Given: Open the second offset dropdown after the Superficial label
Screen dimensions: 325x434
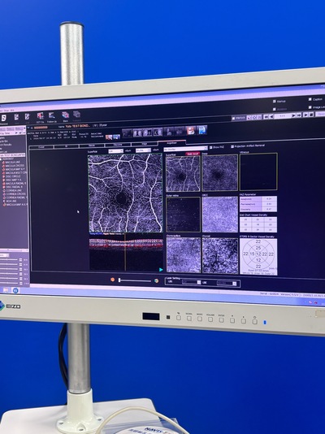Looking at the screenshot, I should pyautogui.click(x=143, y=150).
